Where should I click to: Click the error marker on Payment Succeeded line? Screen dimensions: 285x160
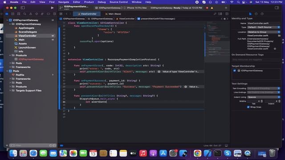(x=186, y=87)
